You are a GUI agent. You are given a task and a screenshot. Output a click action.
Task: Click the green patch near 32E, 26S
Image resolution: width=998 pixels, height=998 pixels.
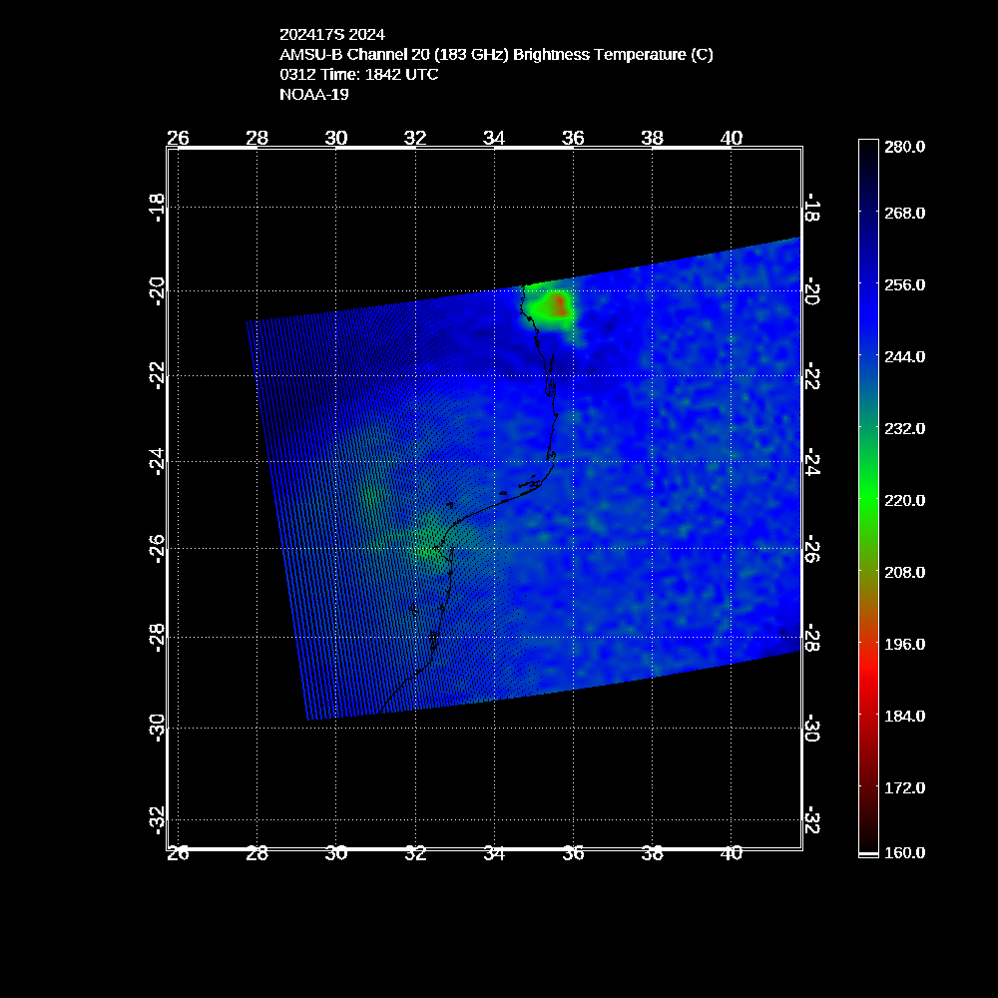426,546
